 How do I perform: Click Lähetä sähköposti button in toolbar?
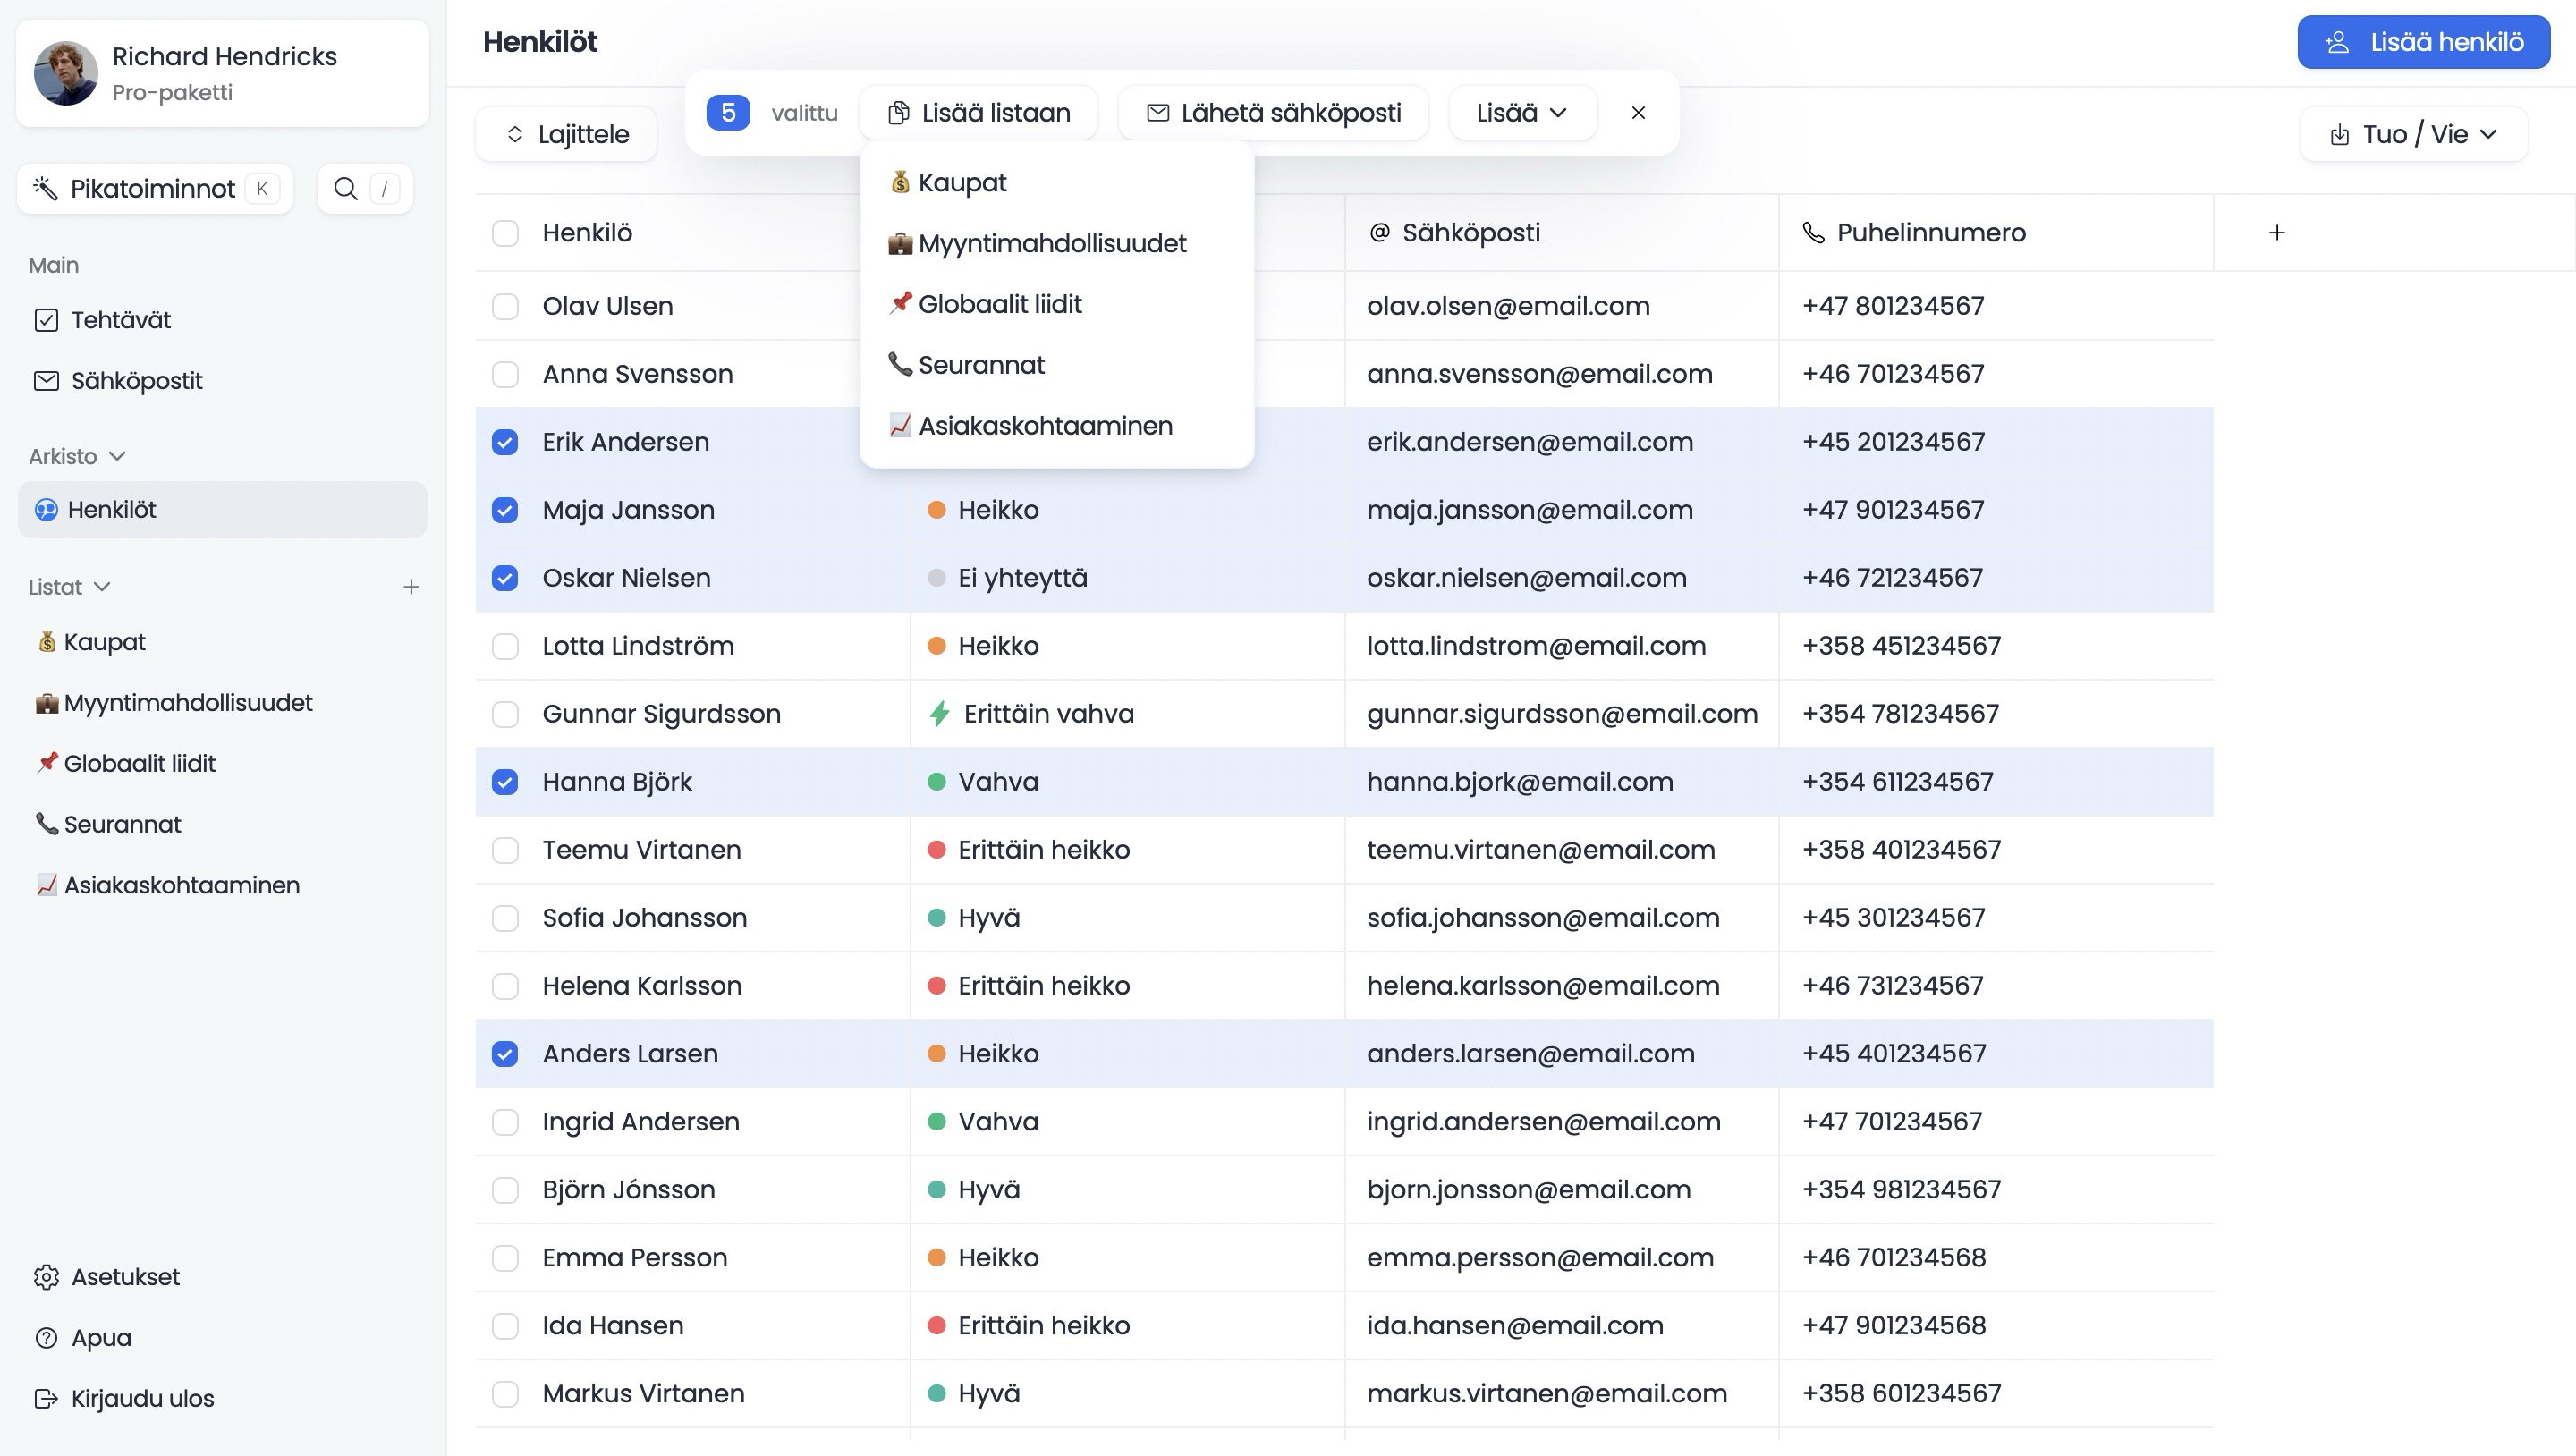coord(1272,114)
